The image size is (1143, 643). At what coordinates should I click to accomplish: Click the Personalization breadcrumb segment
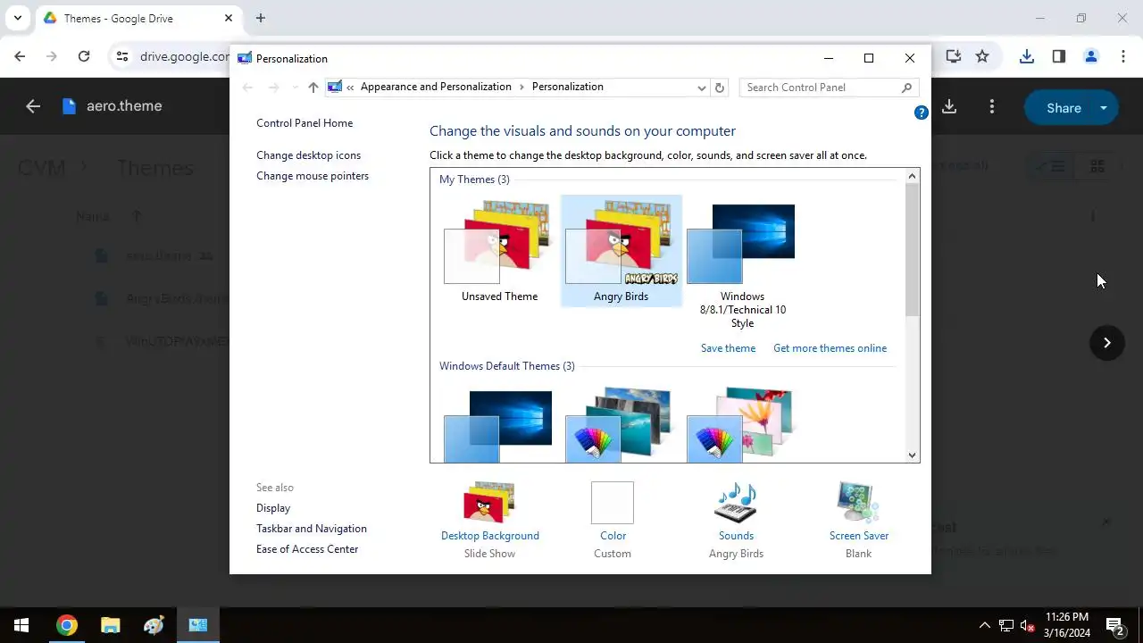tap(568, 87)
